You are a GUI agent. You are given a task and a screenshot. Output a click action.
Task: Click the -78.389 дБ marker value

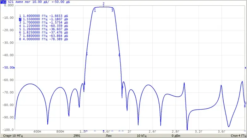click(59, 39)
